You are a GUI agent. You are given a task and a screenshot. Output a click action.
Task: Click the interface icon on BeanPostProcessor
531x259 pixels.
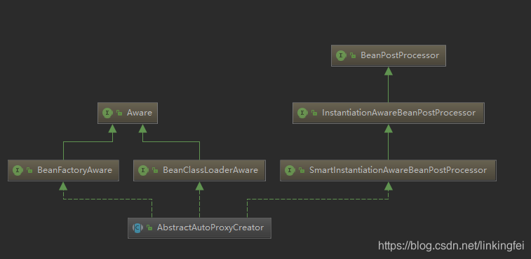tap(341, 55)
